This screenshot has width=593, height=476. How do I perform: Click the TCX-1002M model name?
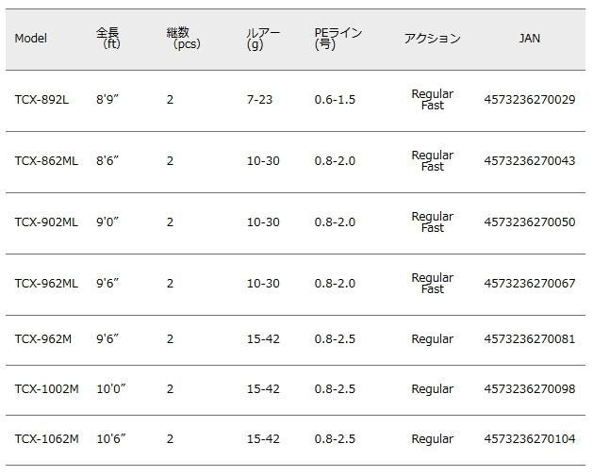[x=47, y=389]
